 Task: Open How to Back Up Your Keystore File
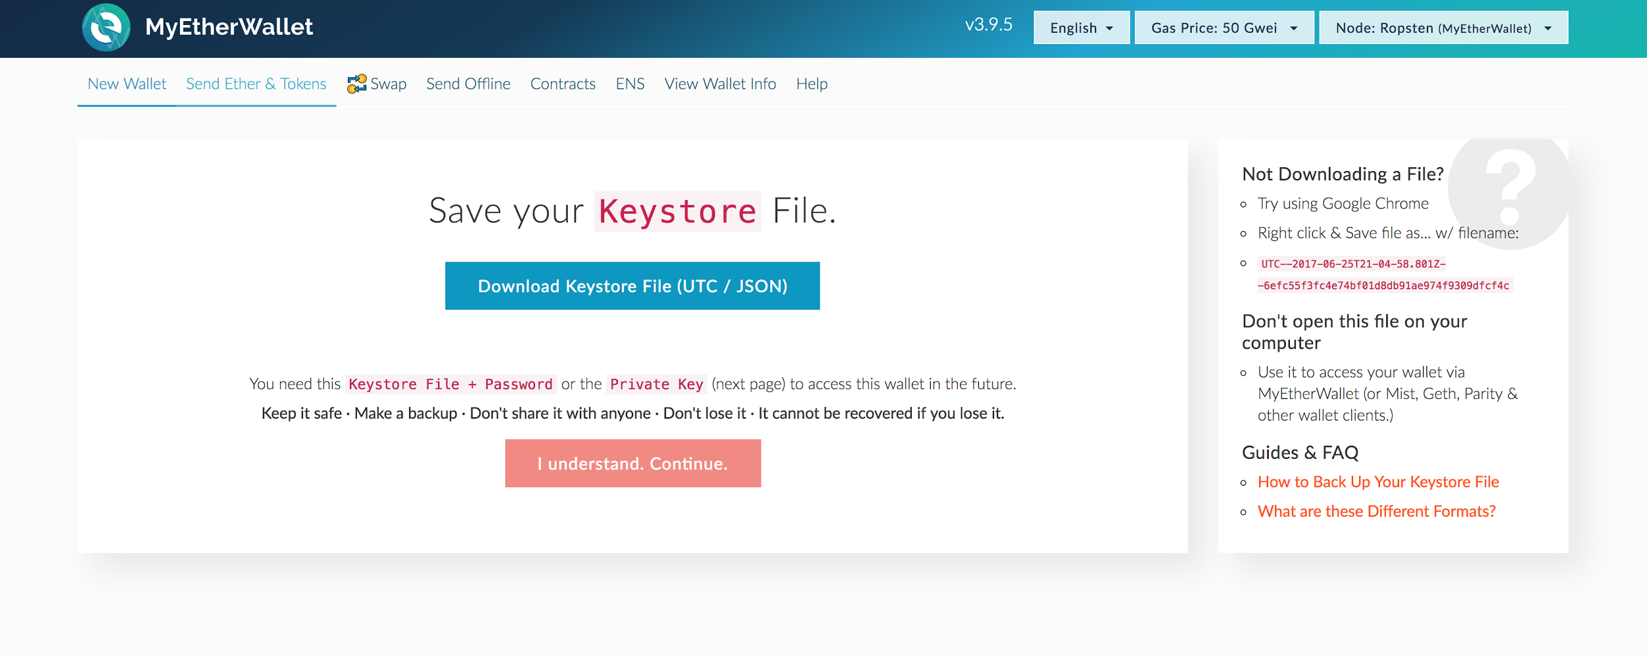(1378, 482)
